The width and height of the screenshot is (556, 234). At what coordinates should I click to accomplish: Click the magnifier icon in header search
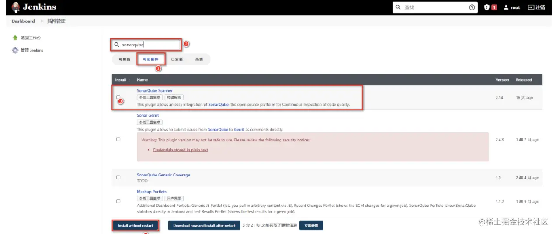398,7
